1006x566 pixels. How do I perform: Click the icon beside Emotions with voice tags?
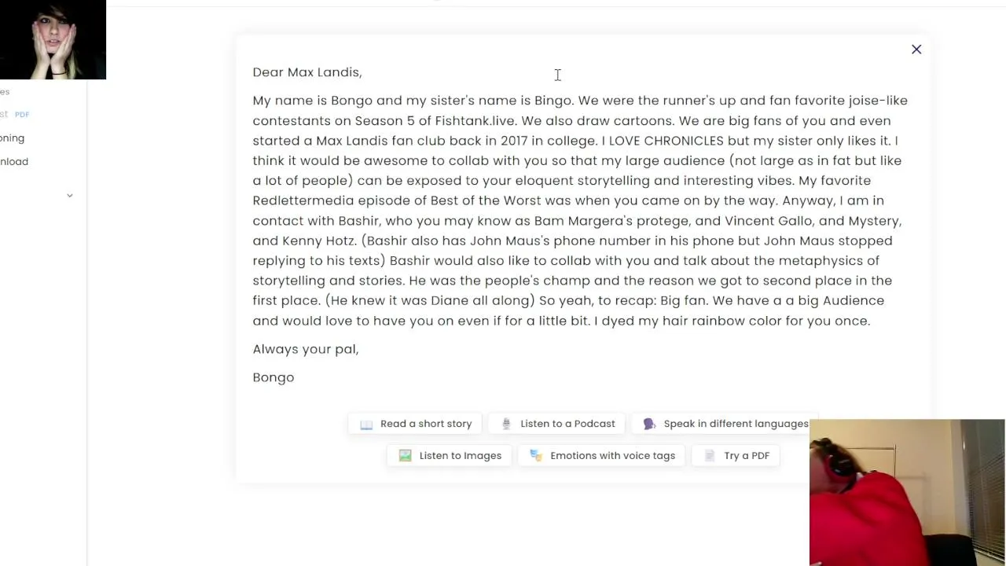[x=536, y=455]
